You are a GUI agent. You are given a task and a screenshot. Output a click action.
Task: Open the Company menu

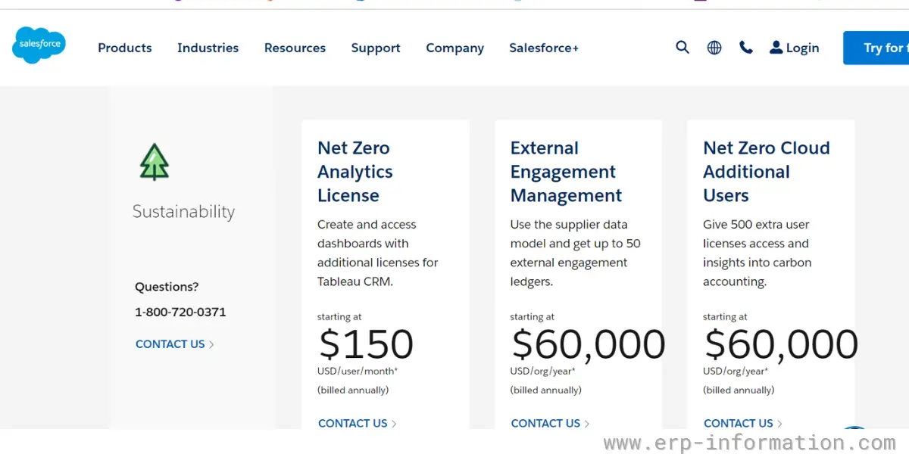(x=454, y=48)
